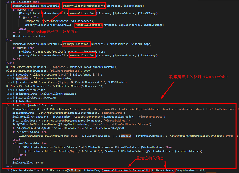Image resolution: width=239 pixels, height=173 pixels.
Task: Click the 'If $AvQOZwN And $AvQOZwN <' condition line
Action: click(68, 128)
